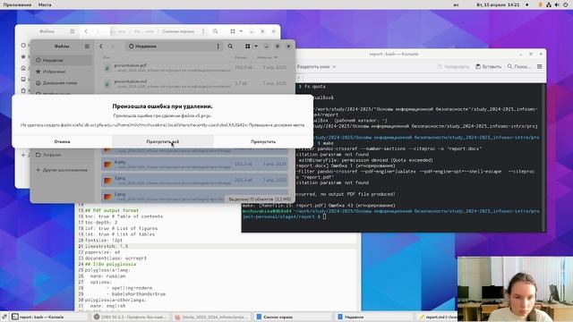
Task: Select presentation.md file row
Action: 194,83
